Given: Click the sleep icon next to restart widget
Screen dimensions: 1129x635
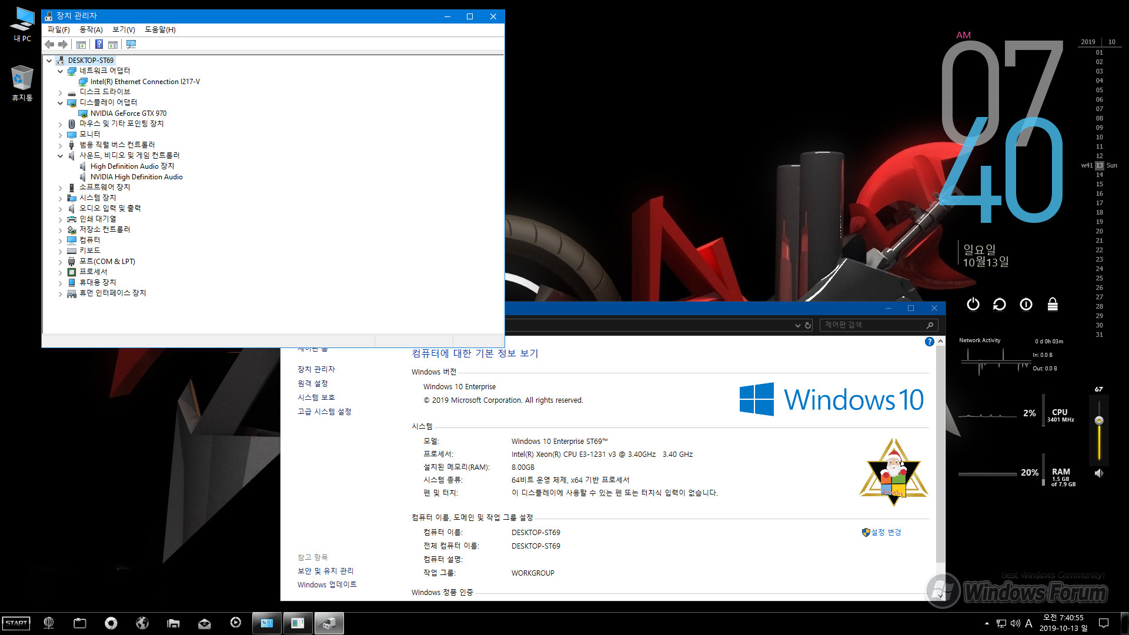Looking at the screenshot, I should 1026,304.
